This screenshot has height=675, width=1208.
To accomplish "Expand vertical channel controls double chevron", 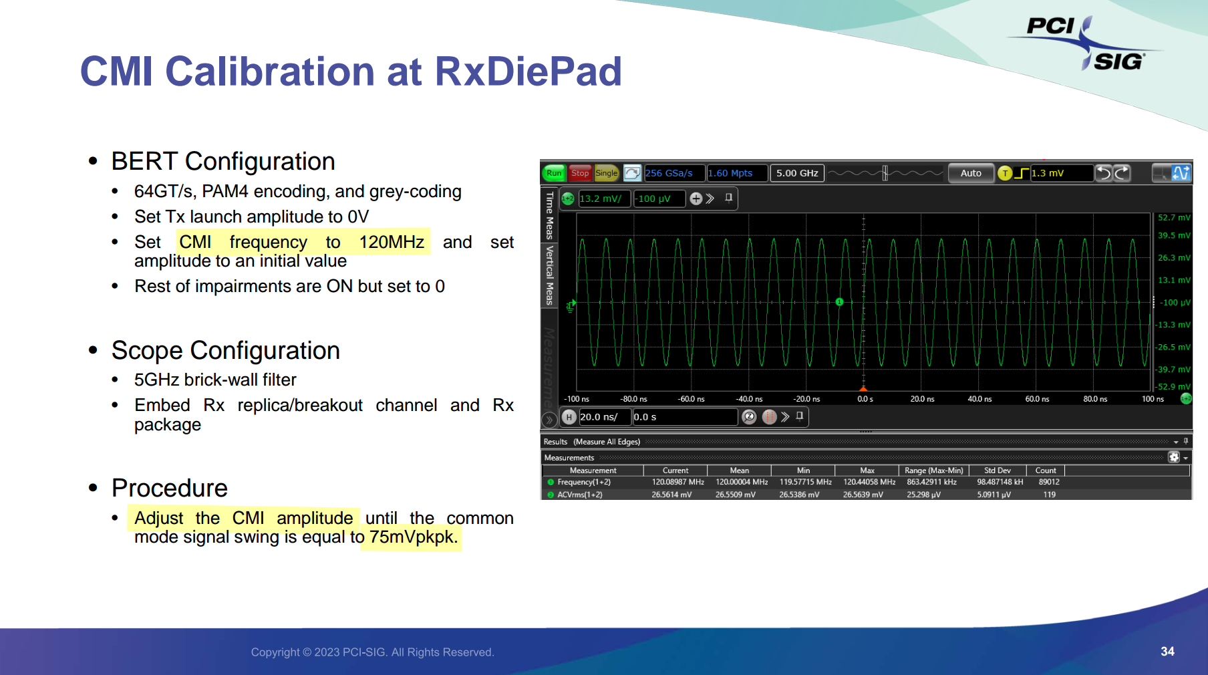I will (x=710, y=198).
